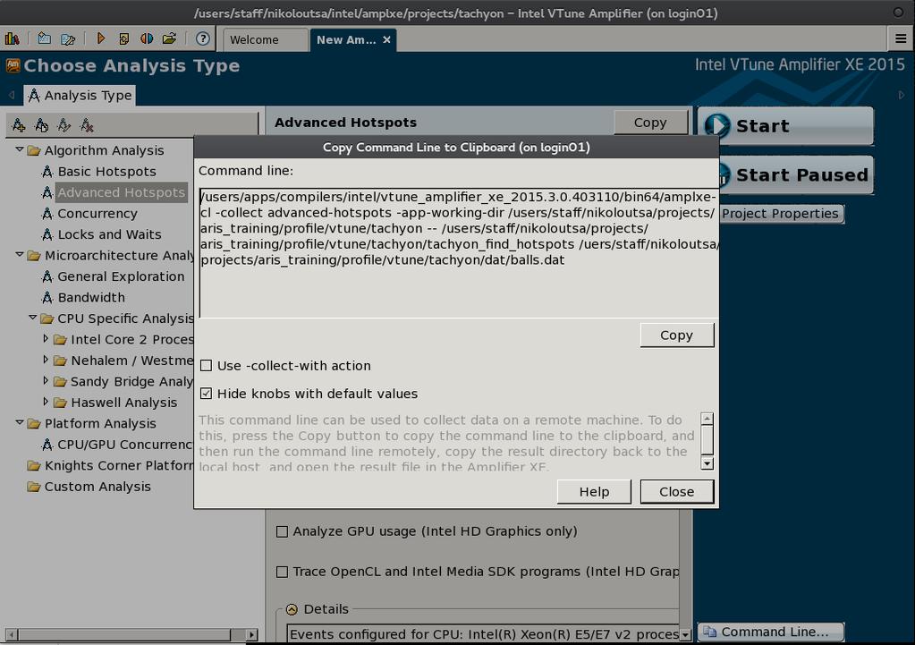Expand the Nehalem / Westmere folder
Screen dimensions: 915x645
point(46,360)
